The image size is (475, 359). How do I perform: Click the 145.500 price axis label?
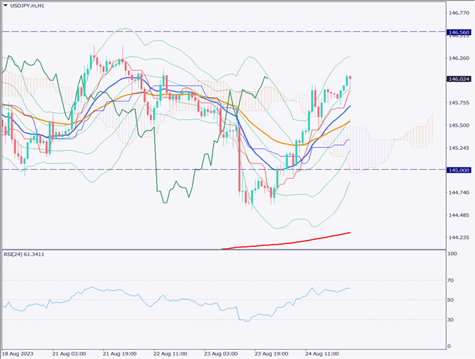pos(458,126)
